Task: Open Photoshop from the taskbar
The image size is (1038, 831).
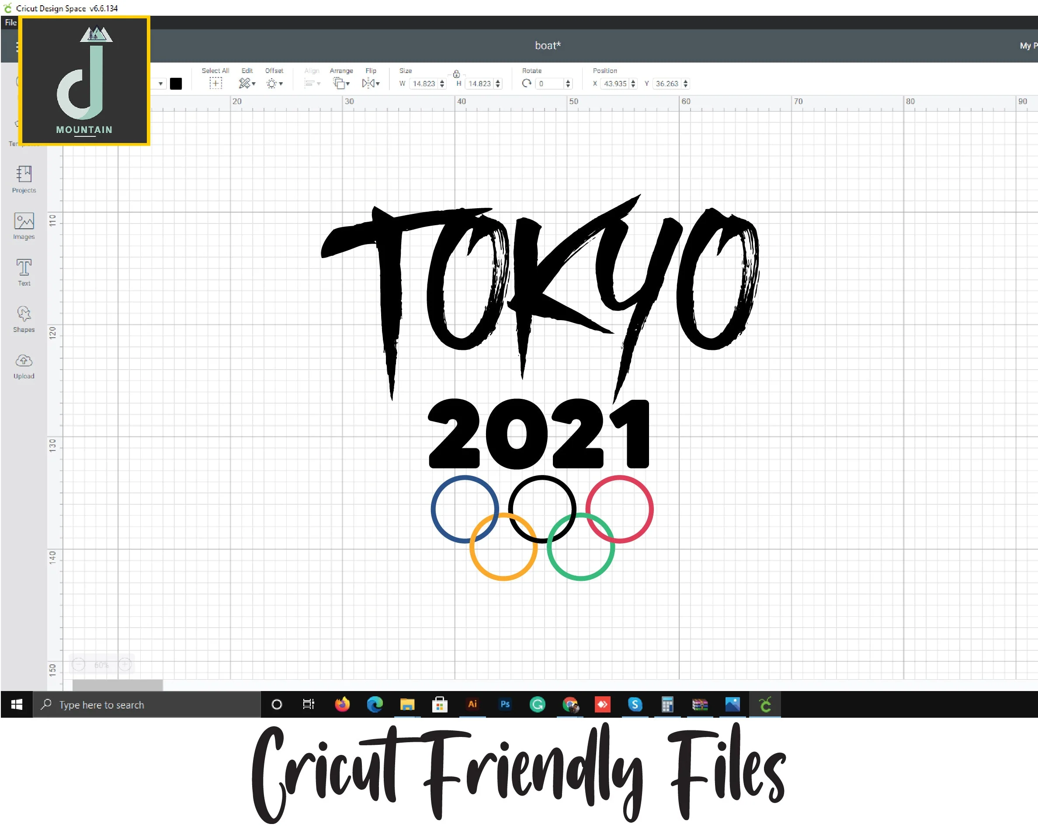Action: [505, 704]
